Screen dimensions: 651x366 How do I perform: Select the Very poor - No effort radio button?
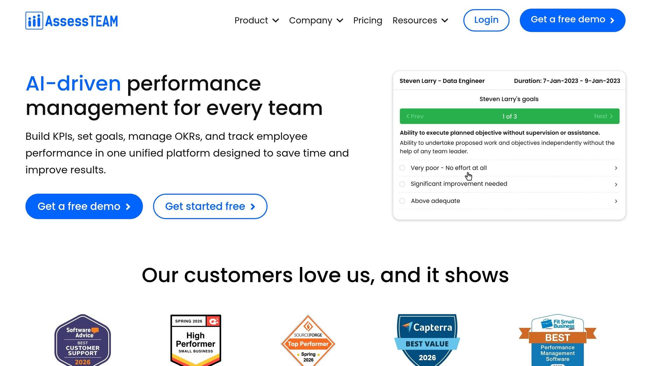[x=402, y=168]
